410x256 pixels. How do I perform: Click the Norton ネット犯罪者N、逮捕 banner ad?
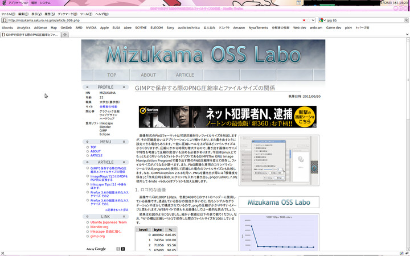(x=227, y=117)
